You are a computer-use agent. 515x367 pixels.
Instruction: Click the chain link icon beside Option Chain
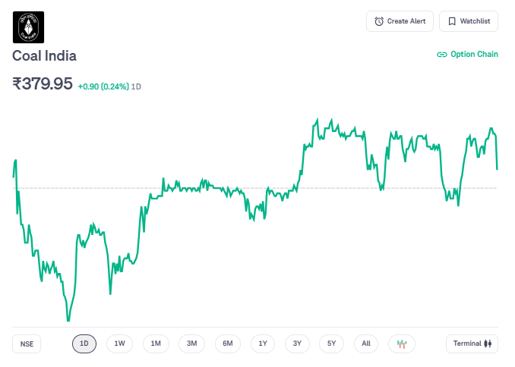pos(442,55)
